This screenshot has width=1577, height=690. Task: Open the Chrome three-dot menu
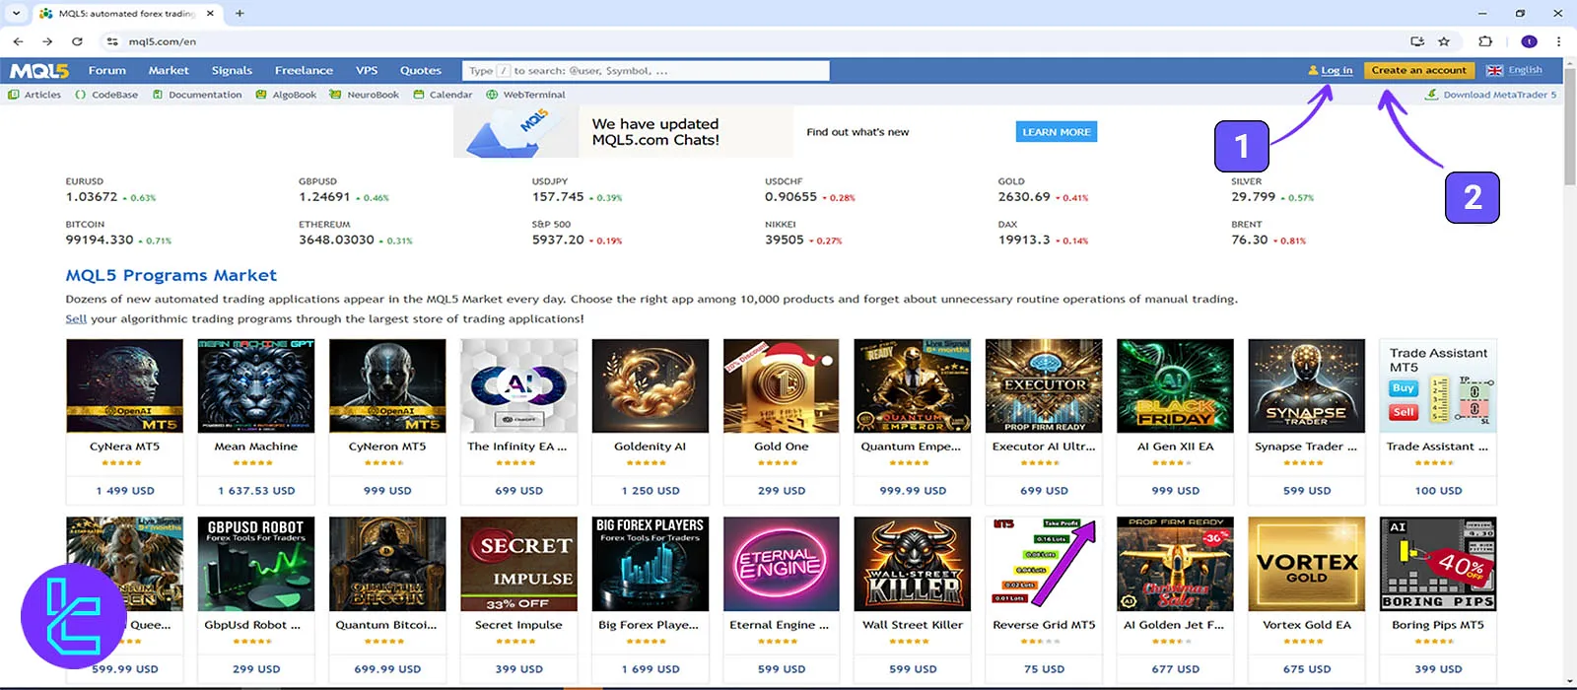pyautogui.click(x=1558, y=41)
